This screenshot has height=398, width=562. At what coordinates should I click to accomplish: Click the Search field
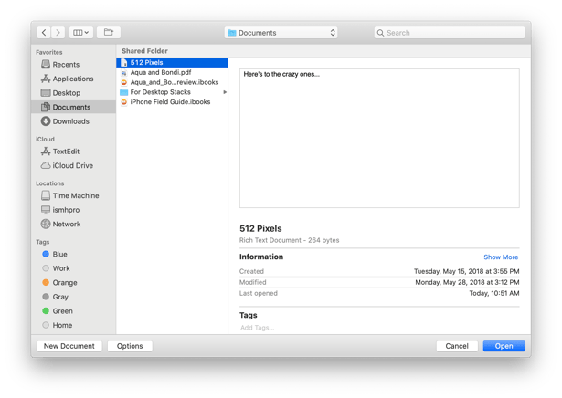tap(450, 33)
